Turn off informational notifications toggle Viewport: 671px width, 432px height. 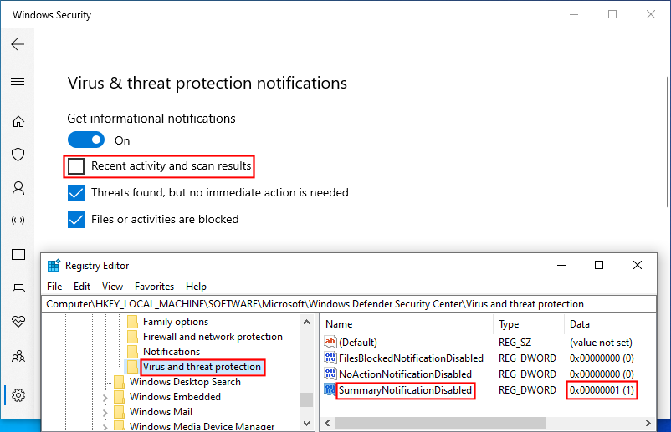coord(86,140)
